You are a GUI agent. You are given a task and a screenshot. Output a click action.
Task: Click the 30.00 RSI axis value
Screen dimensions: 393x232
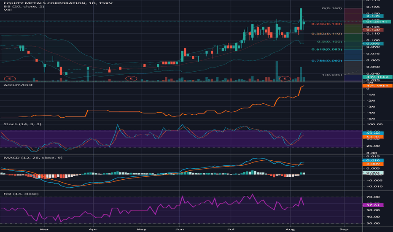pos(373,223)
